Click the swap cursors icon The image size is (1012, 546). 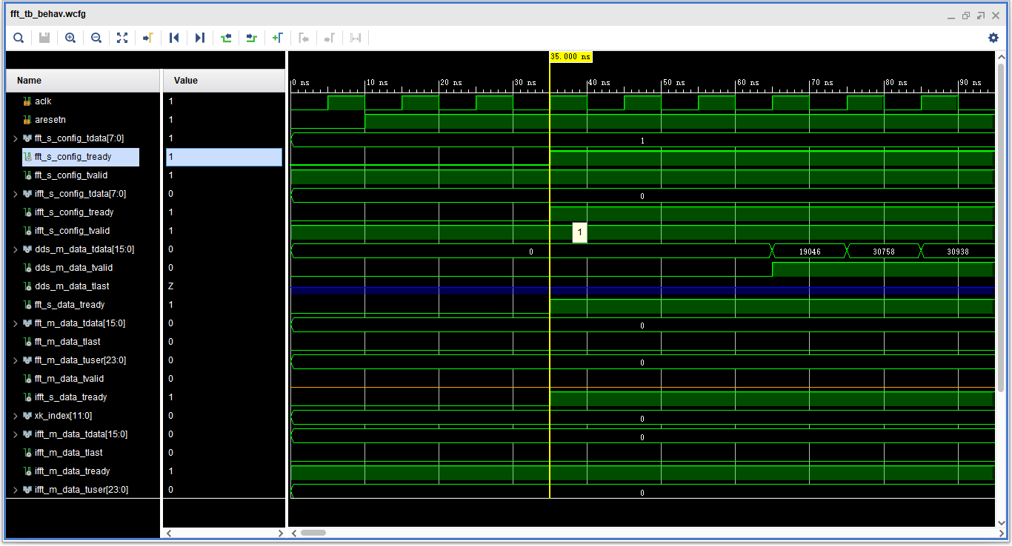pyautogui.click(x=356, y=38)
